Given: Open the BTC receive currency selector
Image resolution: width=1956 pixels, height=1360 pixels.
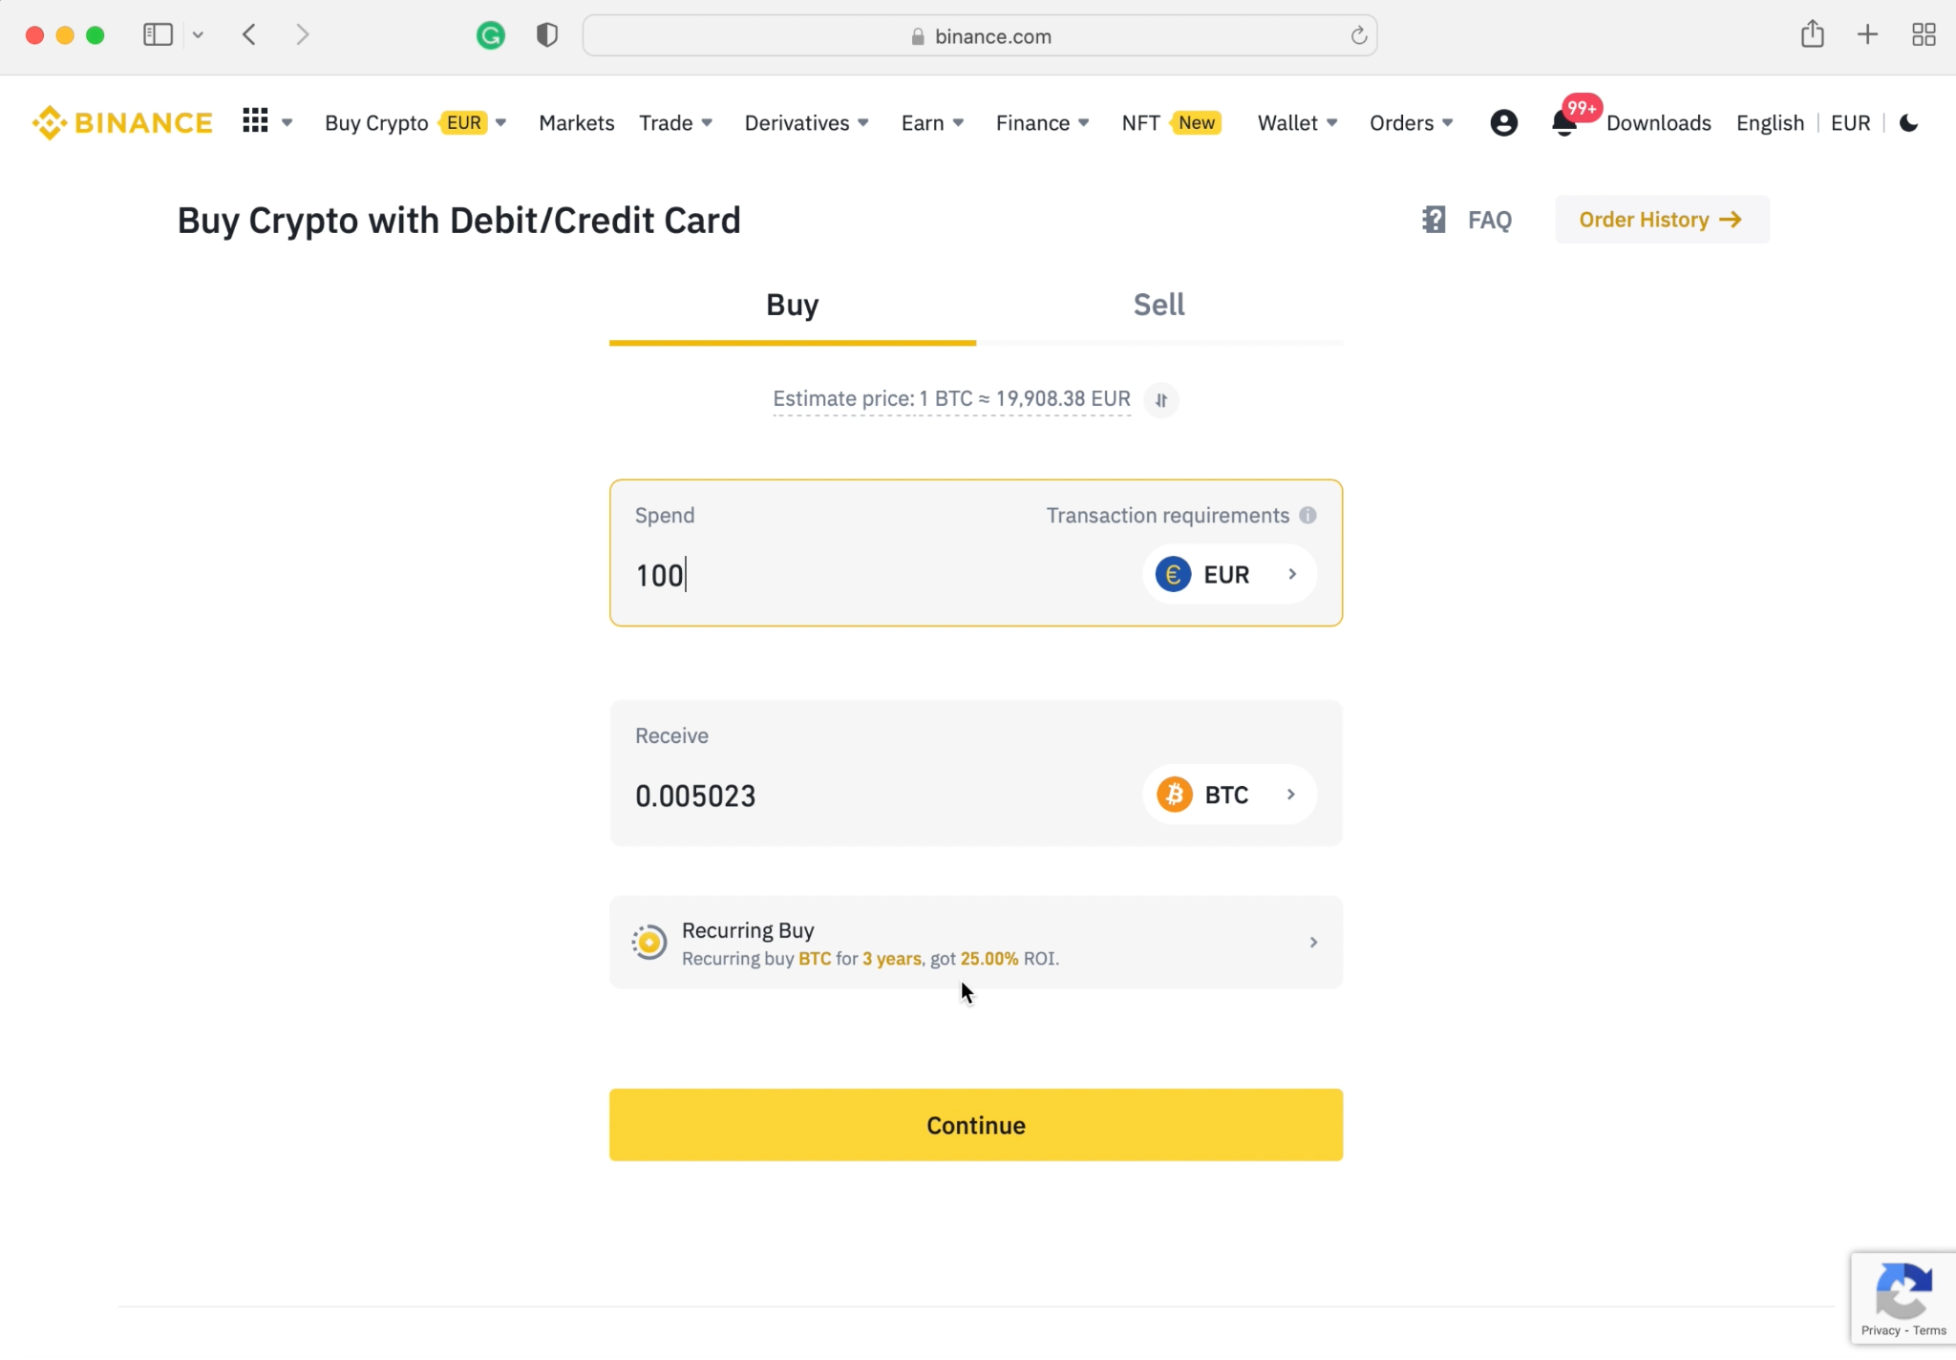Looking at the screenshot, I should (x=1228, y=795).
